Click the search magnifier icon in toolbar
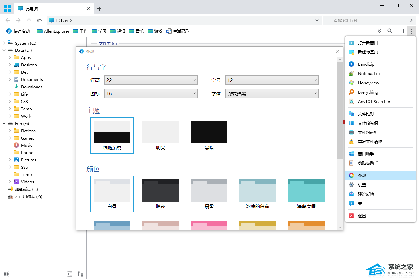 pos(390,31)
